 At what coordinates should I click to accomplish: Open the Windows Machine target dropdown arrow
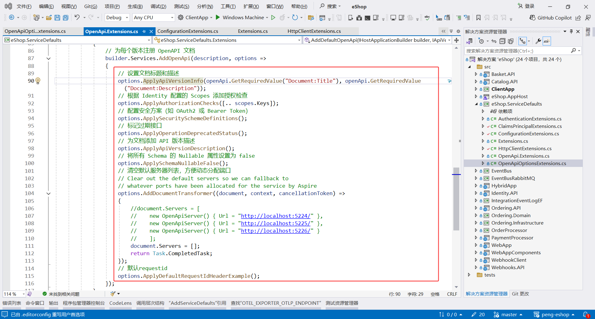click(x=267, y=18)
